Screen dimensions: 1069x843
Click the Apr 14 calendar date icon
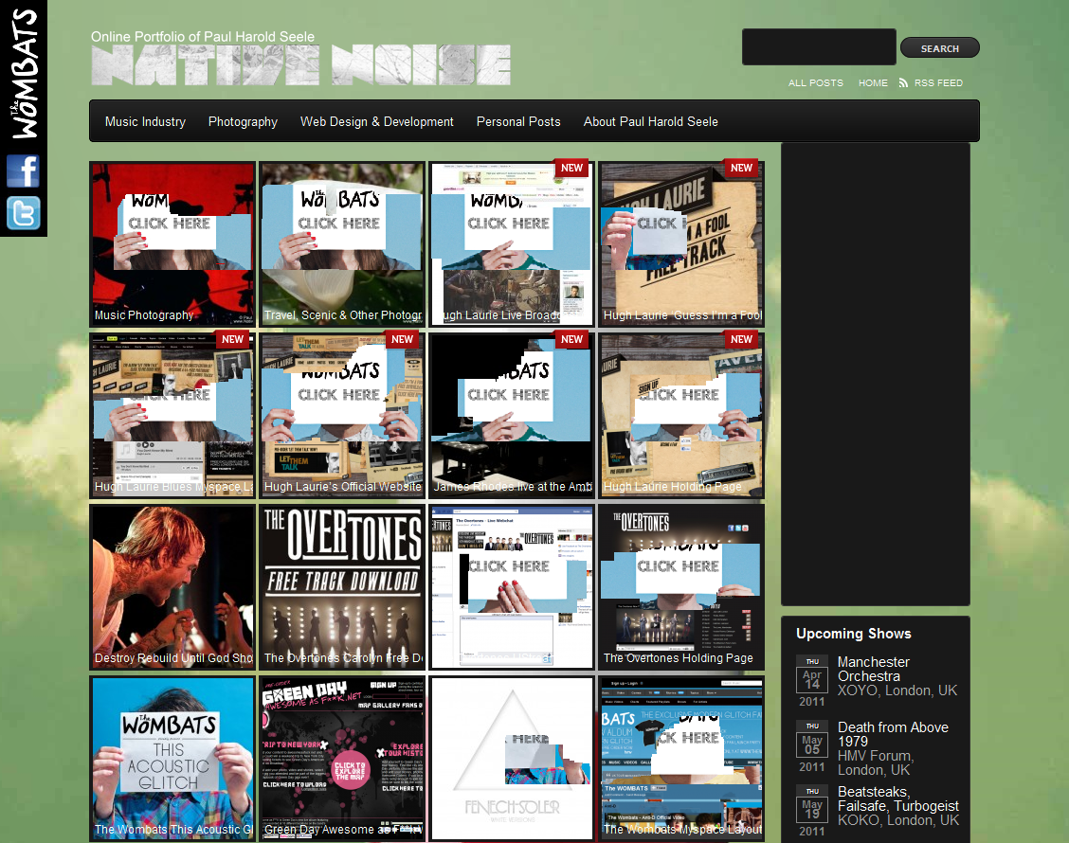(812, 681)
